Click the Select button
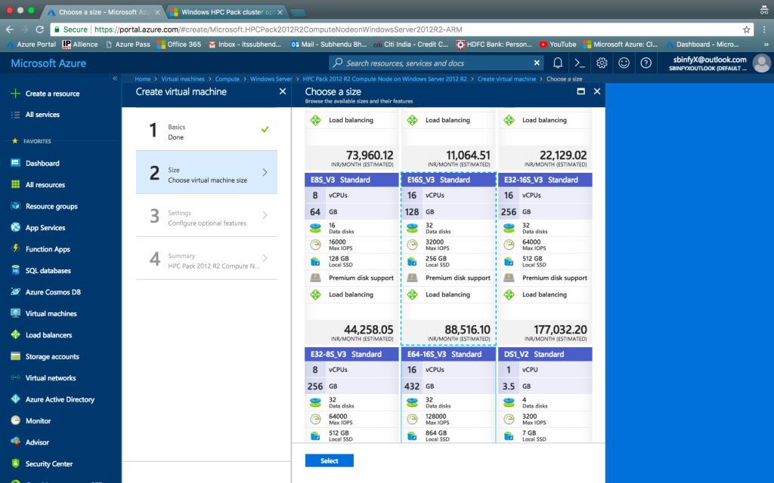 (x=330, y=461)
